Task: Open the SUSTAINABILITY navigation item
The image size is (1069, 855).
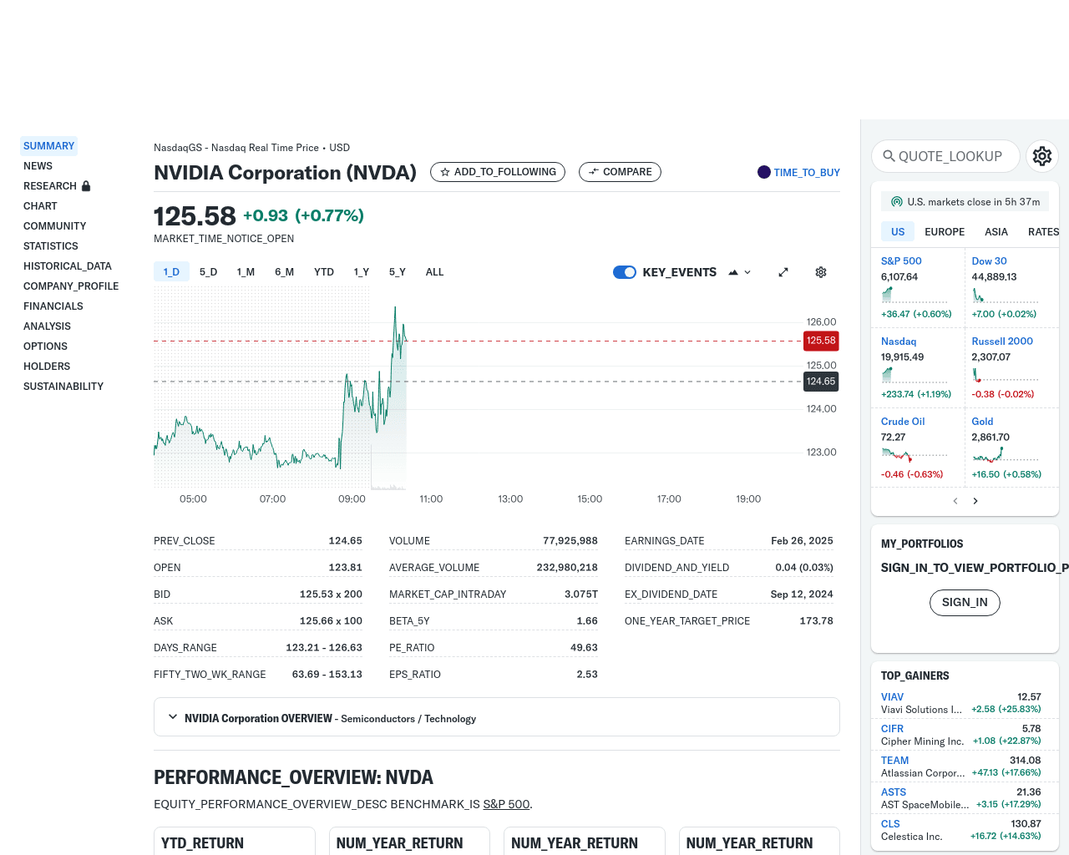Action: click(63, 387)
